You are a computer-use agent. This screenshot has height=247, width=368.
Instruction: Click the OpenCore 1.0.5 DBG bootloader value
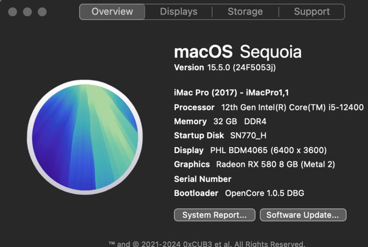tap(264, 193)
